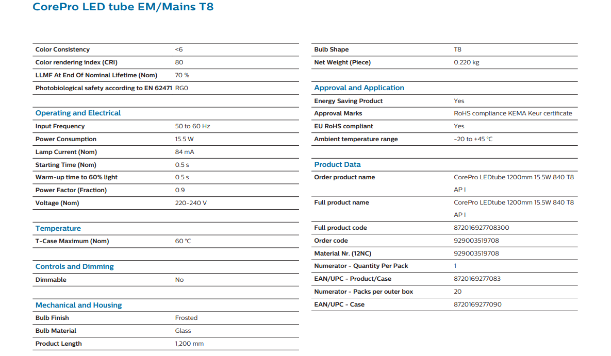The image size is (611, 356).
Task: Click the Full product code value 872016927708300
Action: click(481, 228)
